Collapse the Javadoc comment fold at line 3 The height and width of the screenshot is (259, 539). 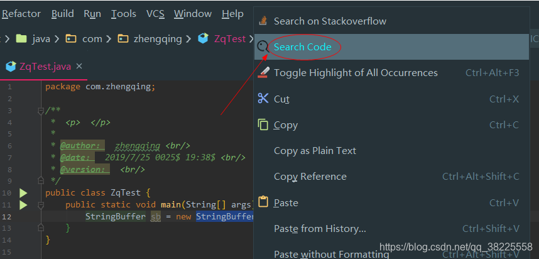coord(41,111)
